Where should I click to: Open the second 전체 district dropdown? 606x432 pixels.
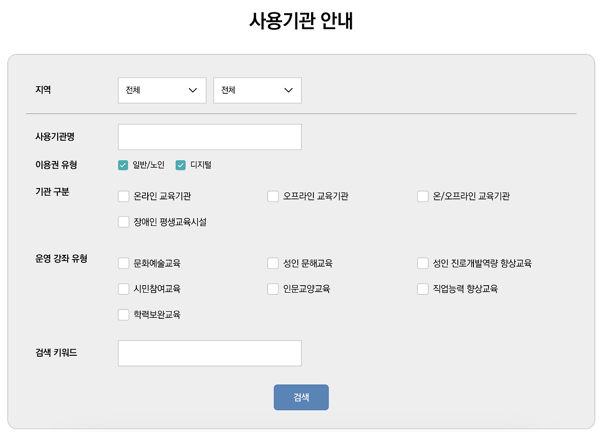pyautogui.click(x=257, y=90)
